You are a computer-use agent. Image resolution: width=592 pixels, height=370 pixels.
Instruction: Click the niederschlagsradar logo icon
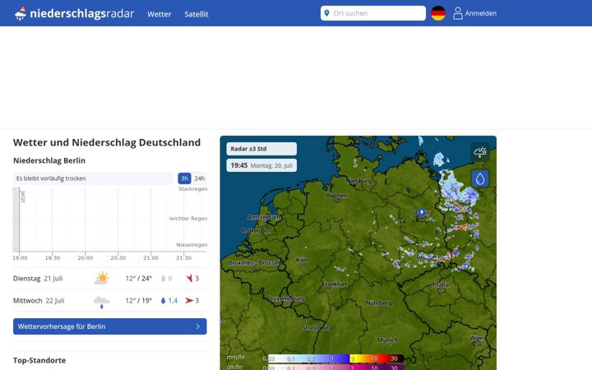click(x=21, y=14)
